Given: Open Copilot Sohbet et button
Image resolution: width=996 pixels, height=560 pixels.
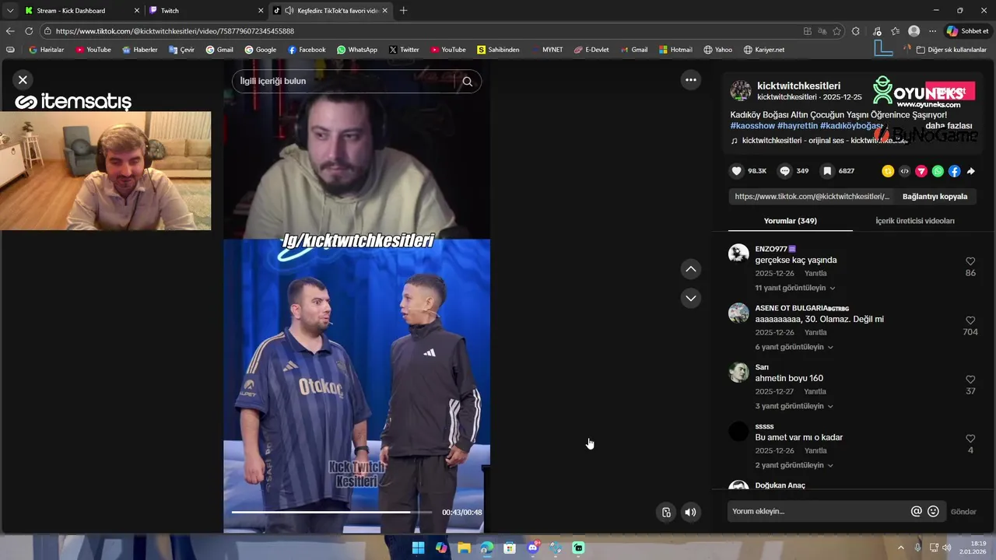Looking at the screenshot, I should point(968,31).
